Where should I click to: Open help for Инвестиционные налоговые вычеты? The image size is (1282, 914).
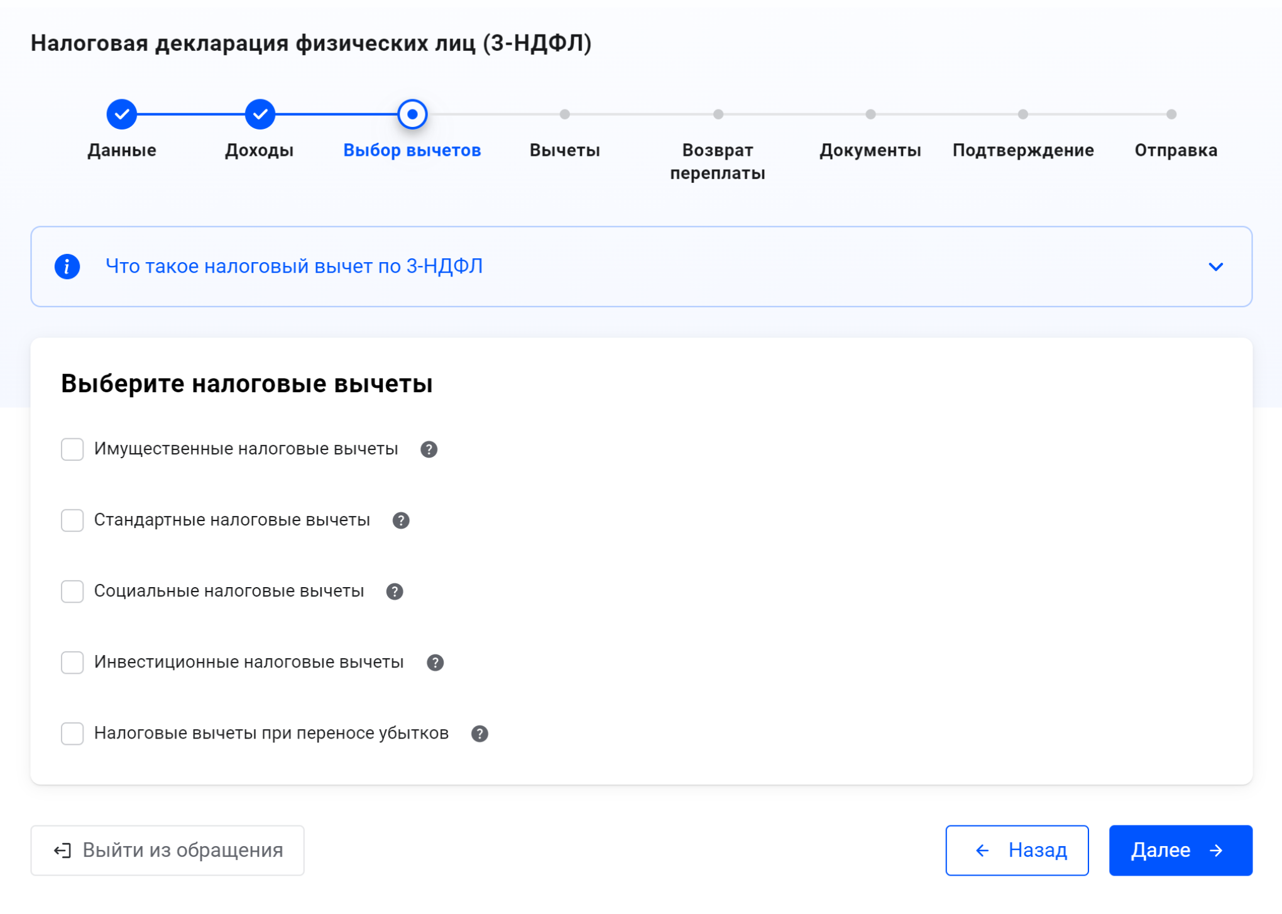pyautogui.click(x=435, y=663)
